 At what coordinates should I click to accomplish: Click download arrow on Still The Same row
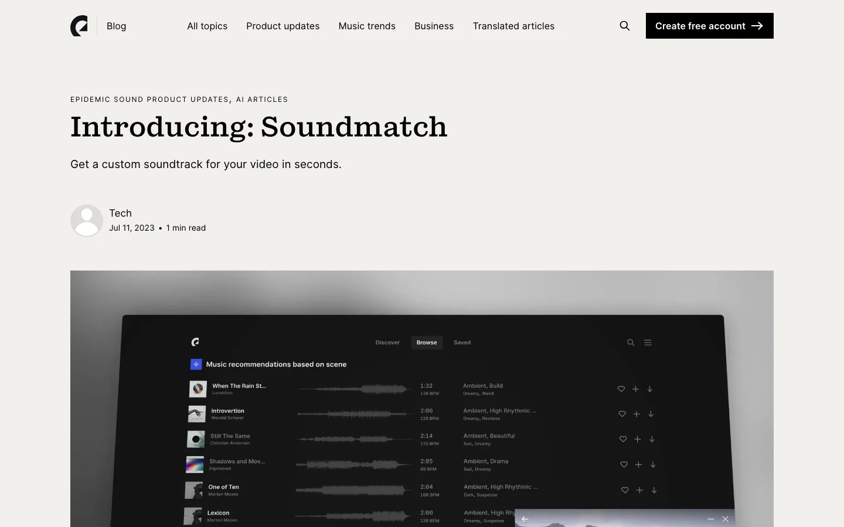pyautogui.click(x=652, y=439)
